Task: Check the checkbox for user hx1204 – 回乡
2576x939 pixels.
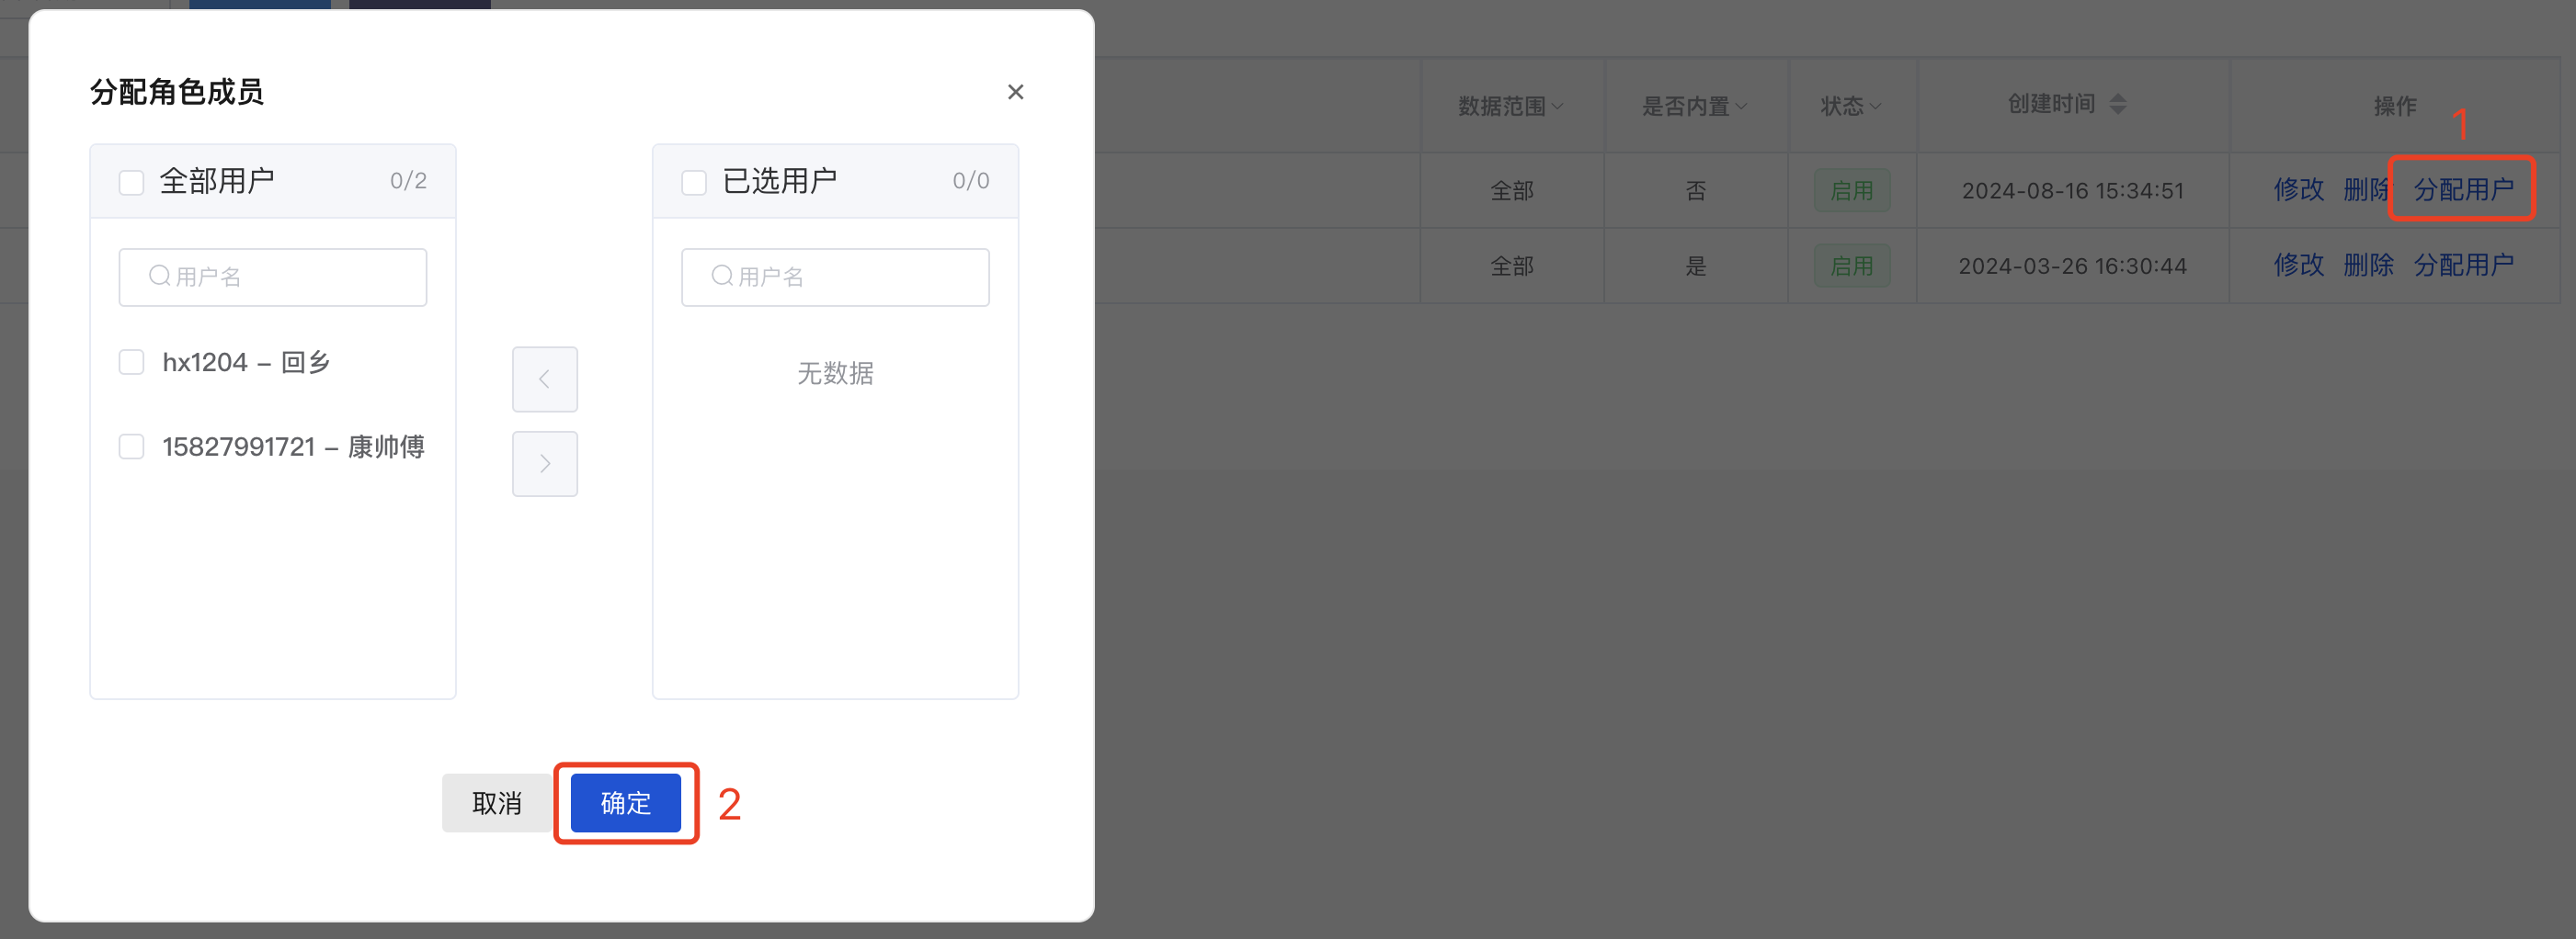Action: click(131, 362)
